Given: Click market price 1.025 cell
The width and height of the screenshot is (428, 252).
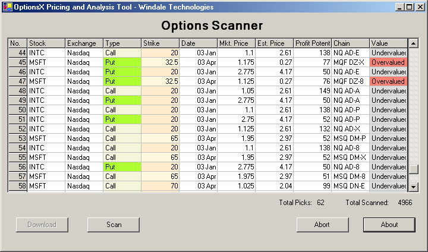Looking at the screenshot, I should click(x=237, y=186).
